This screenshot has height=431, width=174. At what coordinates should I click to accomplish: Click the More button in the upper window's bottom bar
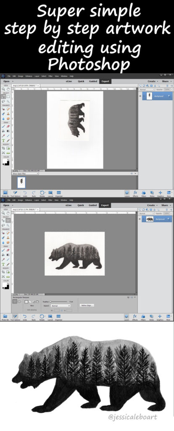169,194
